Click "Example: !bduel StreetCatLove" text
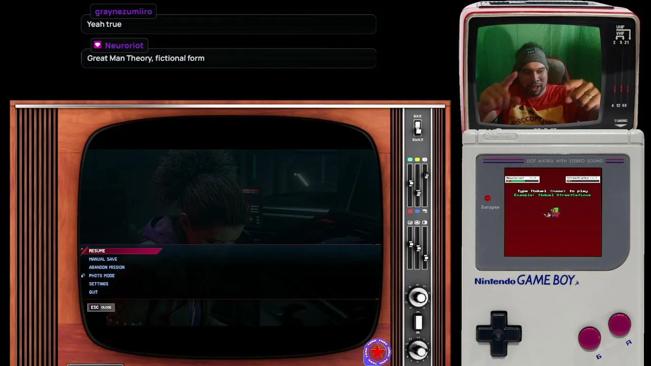The width and height of the screenshot is (651, 366). (x=552, y=195)
